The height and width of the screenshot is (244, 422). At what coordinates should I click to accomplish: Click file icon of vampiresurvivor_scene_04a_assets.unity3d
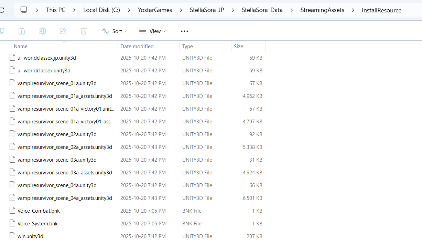point(12,198)
